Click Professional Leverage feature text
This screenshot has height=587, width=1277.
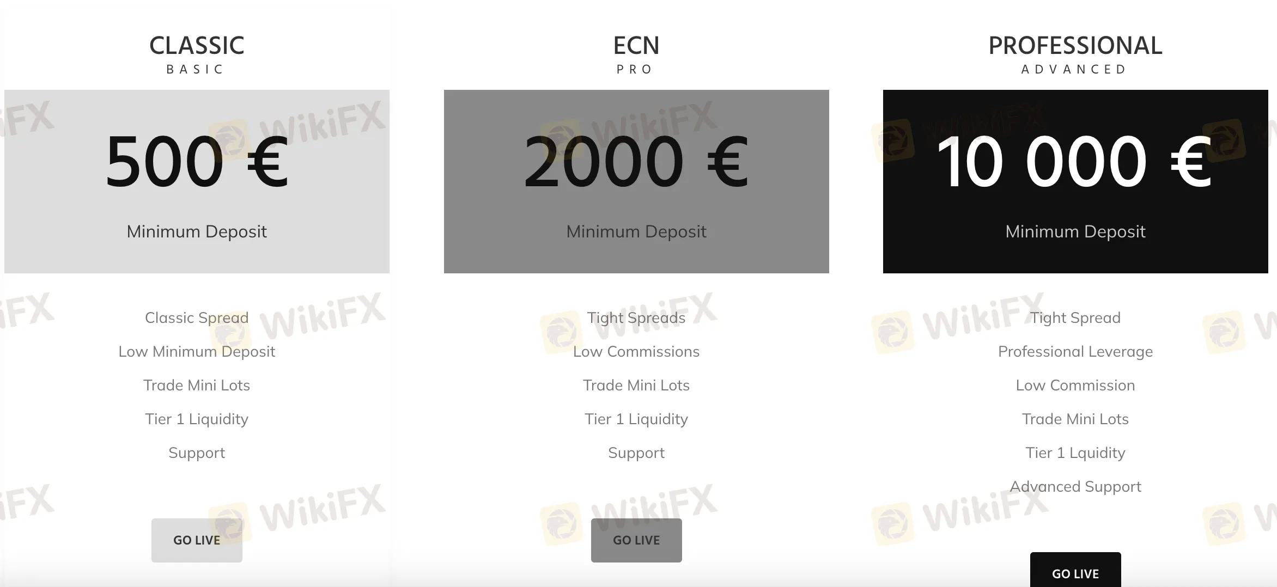1075,351
